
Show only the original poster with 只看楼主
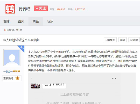coord(110,40)
